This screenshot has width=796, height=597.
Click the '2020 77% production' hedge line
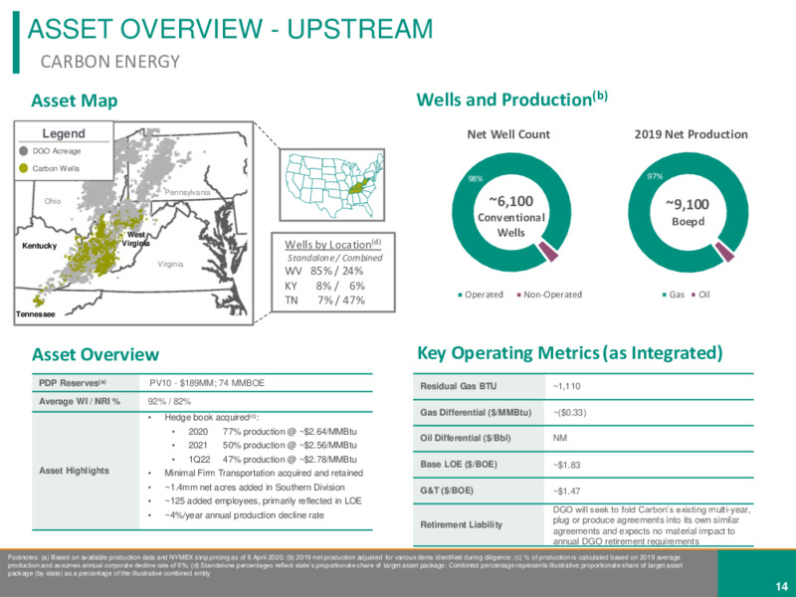[273, 432]
